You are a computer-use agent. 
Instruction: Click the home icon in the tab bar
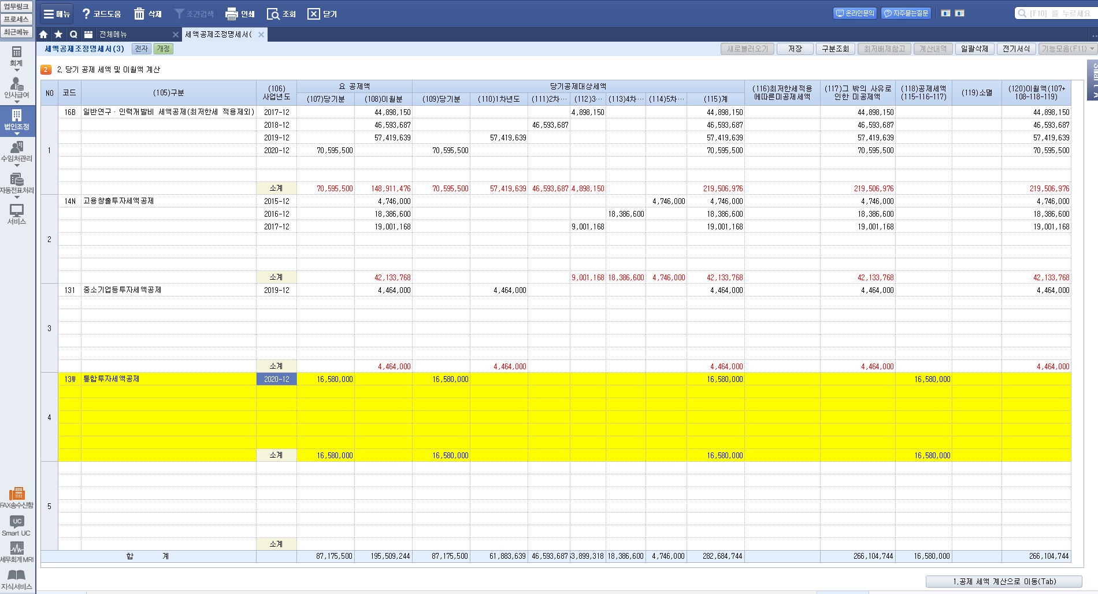coord(43,35)
